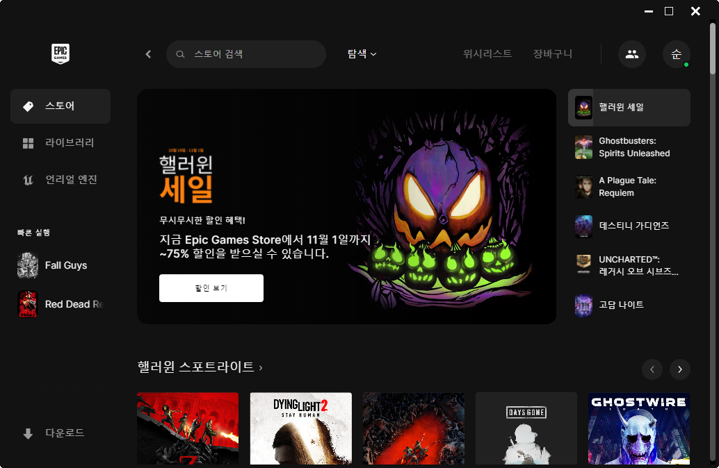Maximize the Epic Games window
The height and width of the screenshot is (468, 719).
tap(669, 11)
